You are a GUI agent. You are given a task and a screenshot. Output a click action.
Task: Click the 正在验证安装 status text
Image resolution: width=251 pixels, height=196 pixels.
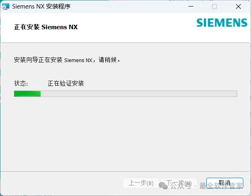coord(66,83)
